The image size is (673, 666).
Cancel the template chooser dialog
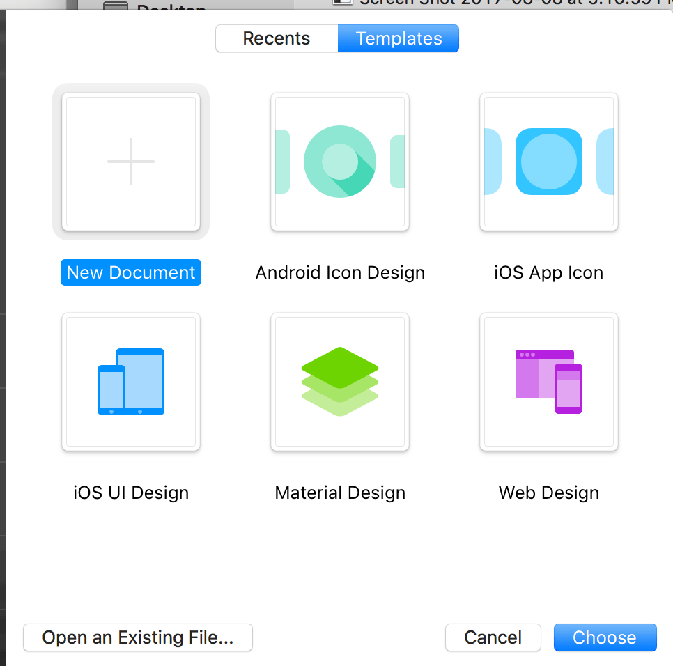point(493,637)
